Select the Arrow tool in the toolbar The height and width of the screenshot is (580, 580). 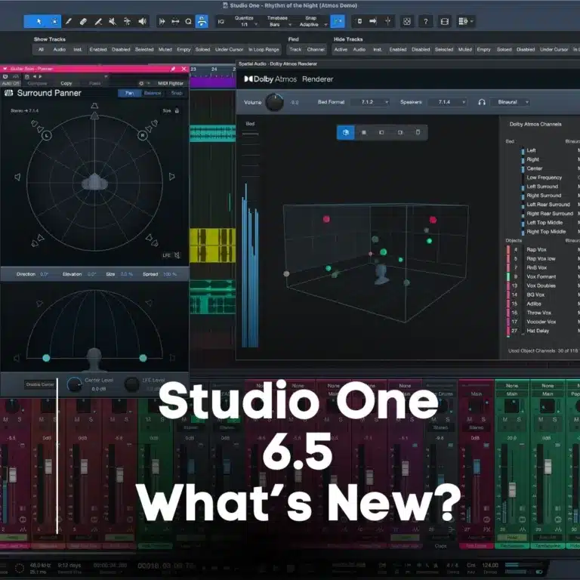tap(39, 21)
